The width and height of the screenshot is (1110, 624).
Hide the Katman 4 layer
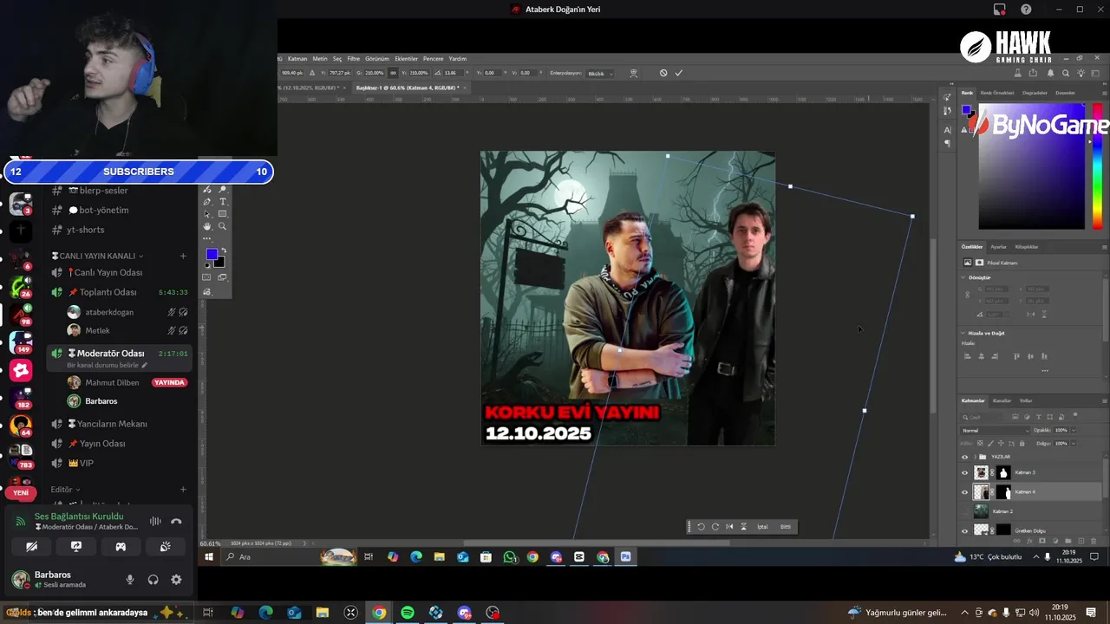tap(964, 492)
